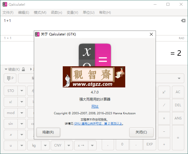Click the Qalculate! title bar app icon

[5, 4]
